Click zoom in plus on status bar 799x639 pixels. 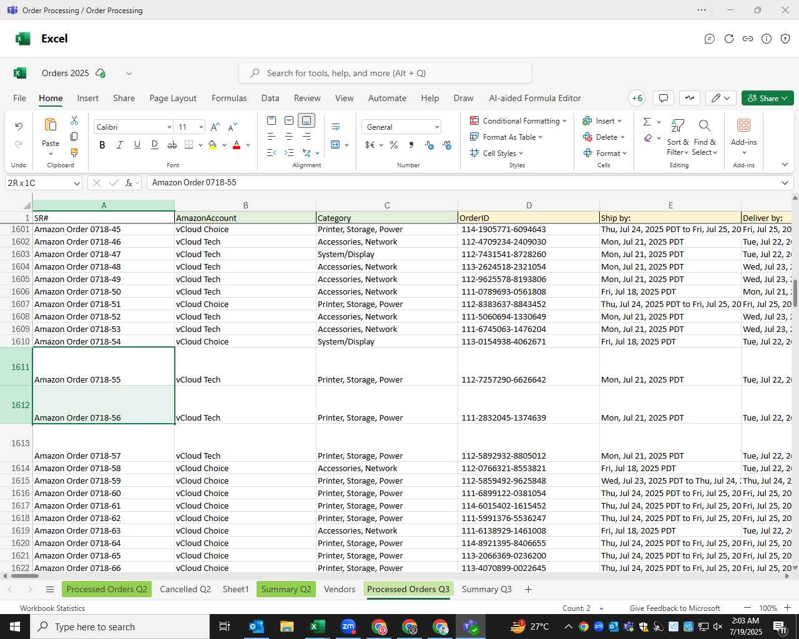[788, 608]
